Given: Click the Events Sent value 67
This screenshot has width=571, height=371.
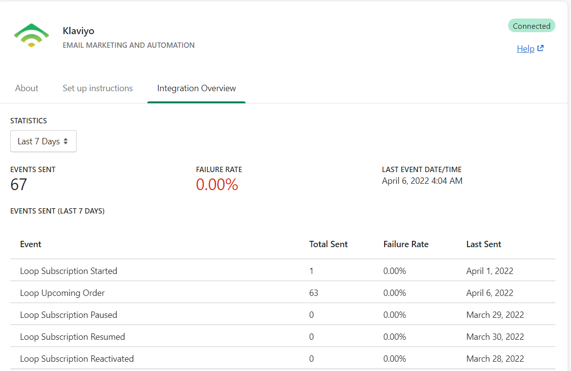Looking at the screenshot, I should tap(19, 184).
